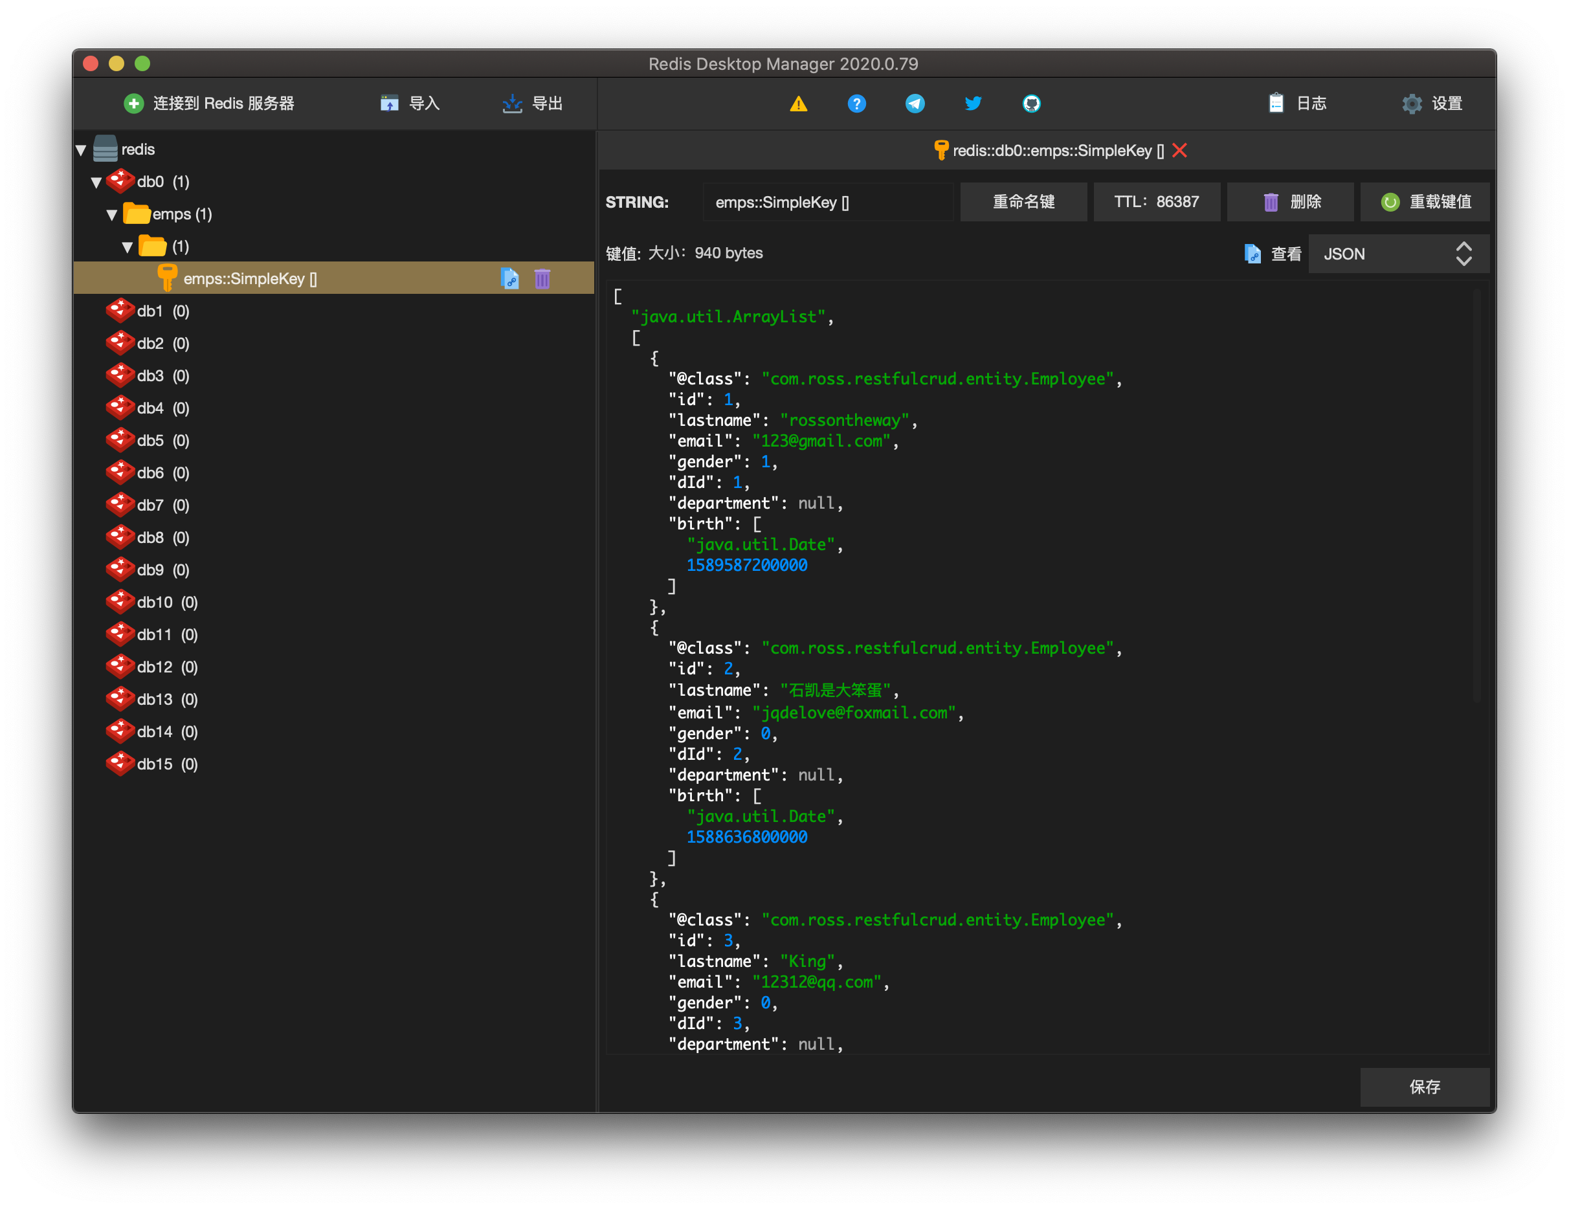Open the blue help question mark icon
This screenshot has width=1569, height=1209.
coord(856,104)
